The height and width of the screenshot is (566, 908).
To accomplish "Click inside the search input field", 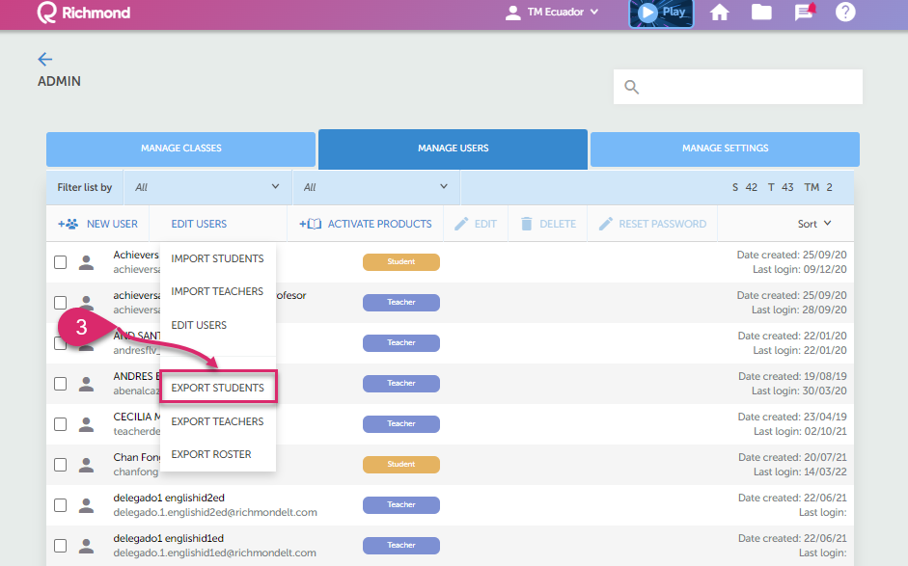I will point(749,88).
